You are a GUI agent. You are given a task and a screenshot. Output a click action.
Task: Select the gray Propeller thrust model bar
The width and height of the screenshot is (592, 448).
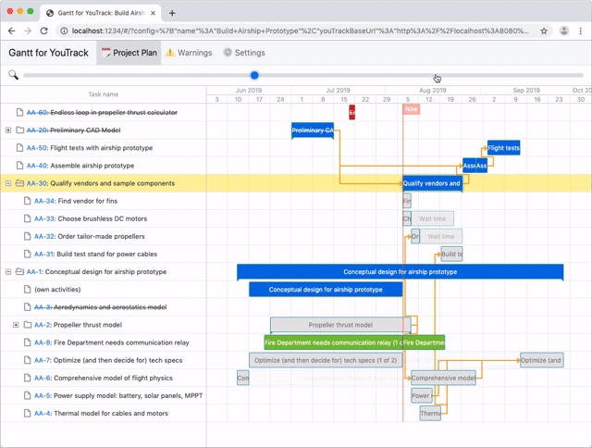[x=340, y=325]
